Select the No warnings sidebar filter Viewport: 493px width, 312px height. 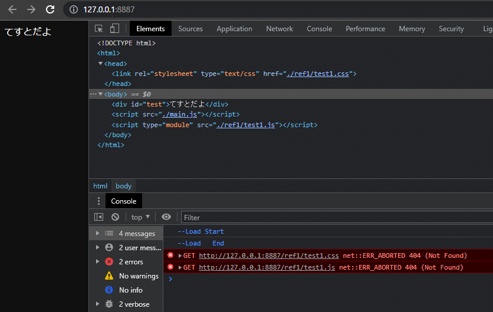click(x=139, y=276)
